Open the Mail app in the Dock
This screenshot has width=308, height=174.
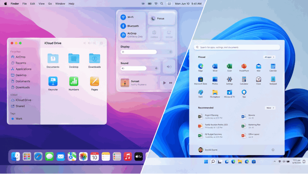click(60, 157)
